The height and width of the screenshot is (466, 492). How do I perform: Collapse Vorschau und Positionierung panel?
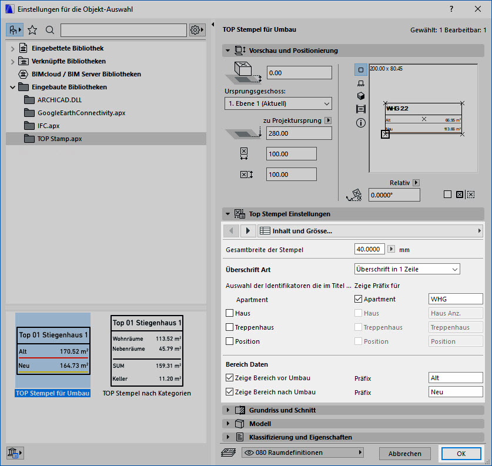point(228,50)
